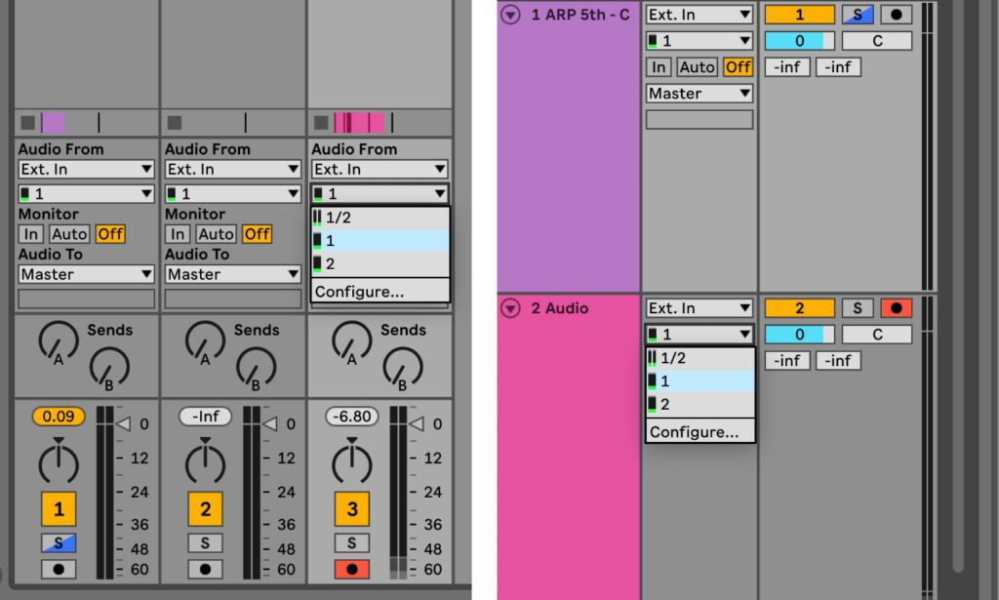Viewport: 999px width, 600px height.
Task: Open Master output dropdown on ARP 5th - C track
Action: point(699,94)
